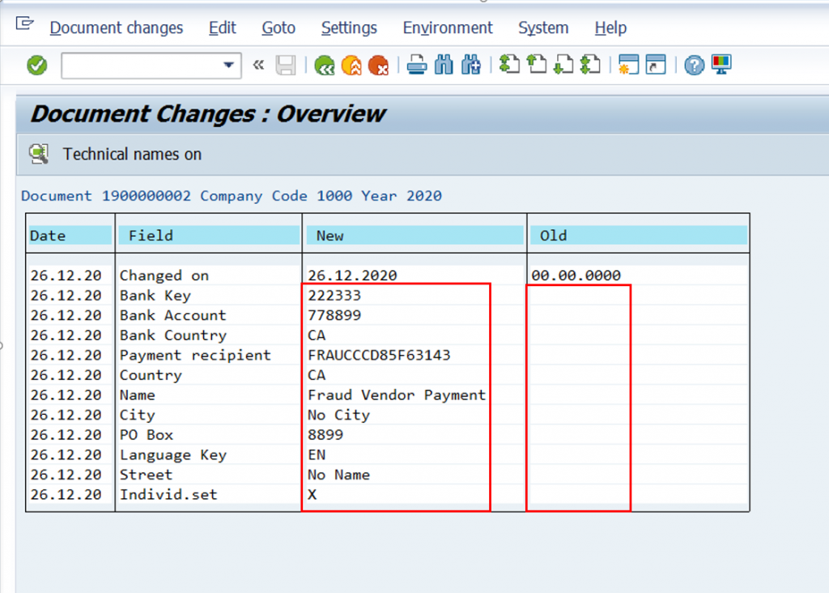Open Find with the binoculars icon
The image size is (829, 593).
pyautogui.click(x=444, y=65)
